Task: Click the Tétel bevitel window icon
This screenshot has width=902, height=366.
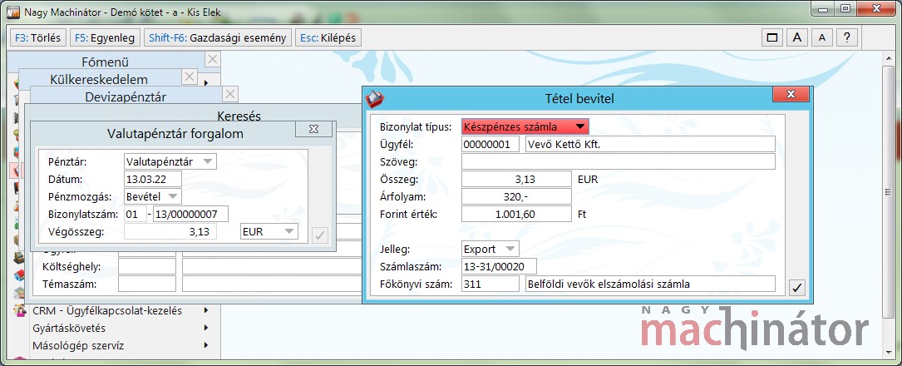Action: coord(375,98)
